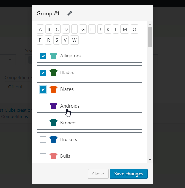Click the blue Bruisers shirt icon
The image size is (185, 188).
53,140
